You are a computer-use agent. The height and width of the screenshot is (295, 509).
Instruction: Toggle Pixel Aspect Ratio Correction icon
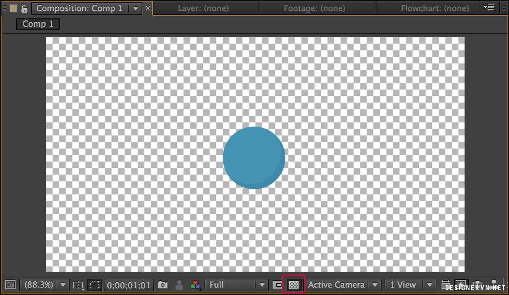(x=446, y=285)
